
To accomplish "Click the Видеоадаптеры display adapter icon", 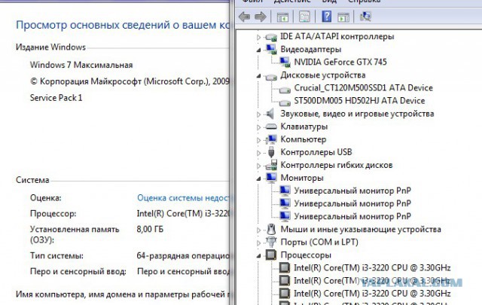I will 271,50.
